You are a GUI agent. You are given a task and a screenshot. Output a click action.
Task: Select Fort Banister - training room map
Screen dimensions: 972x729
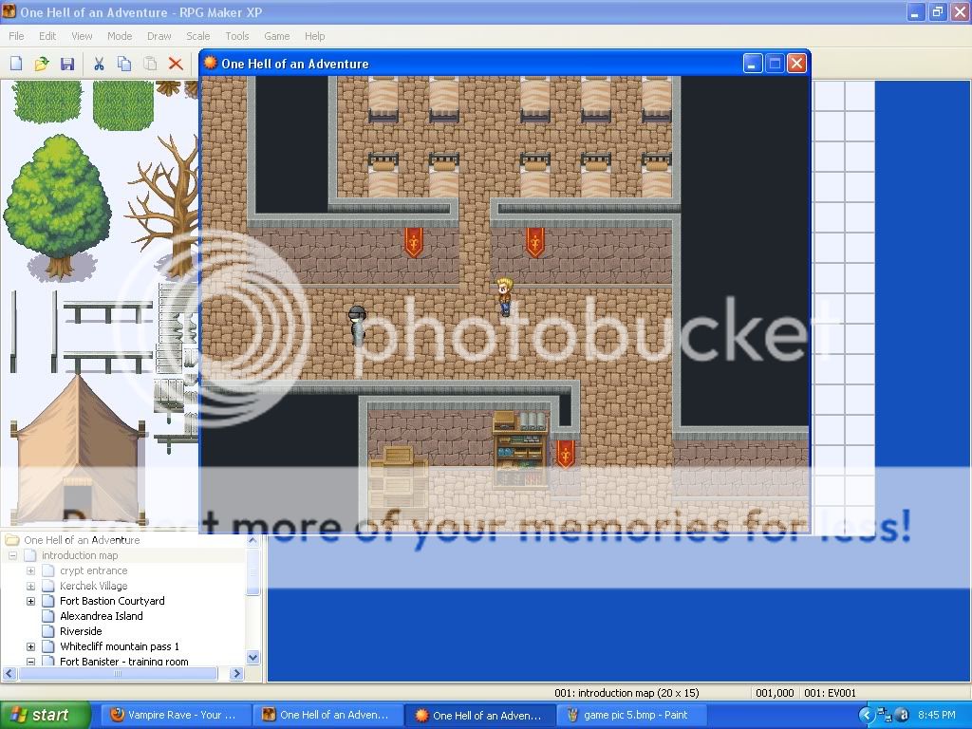pyautogui.click(x=124, y=662)
